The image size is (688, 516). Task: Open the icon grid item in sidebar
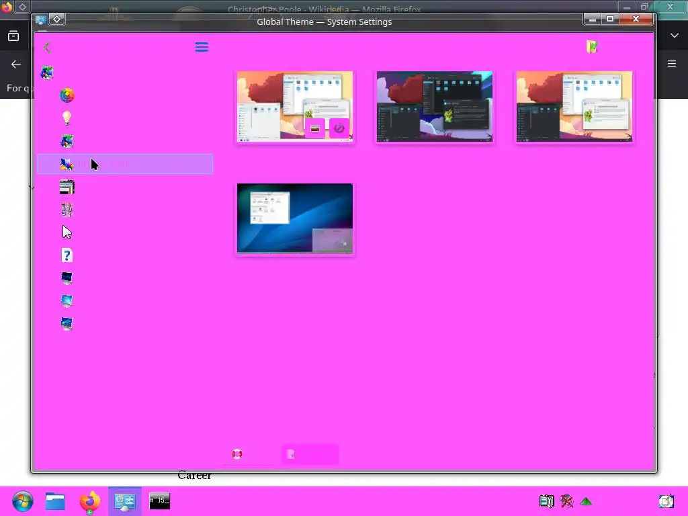(67, 210)
